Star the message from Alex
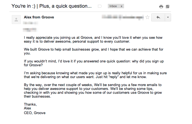 147,17
